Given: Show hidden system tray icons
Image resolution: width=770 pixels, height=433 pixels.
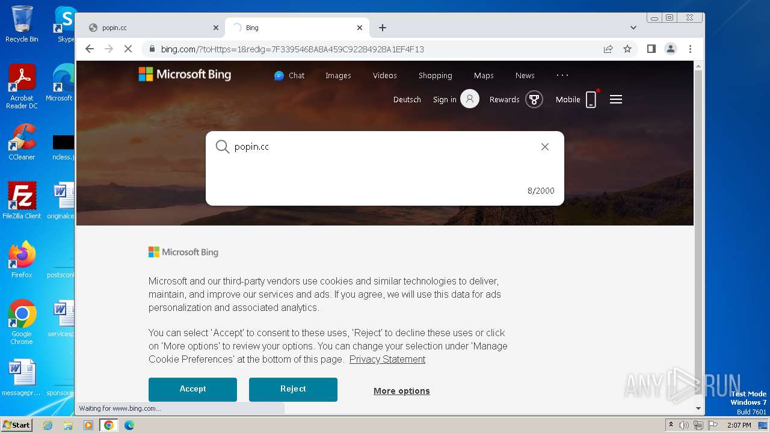Looking at the screenshot, I should (x=671, y=425).
